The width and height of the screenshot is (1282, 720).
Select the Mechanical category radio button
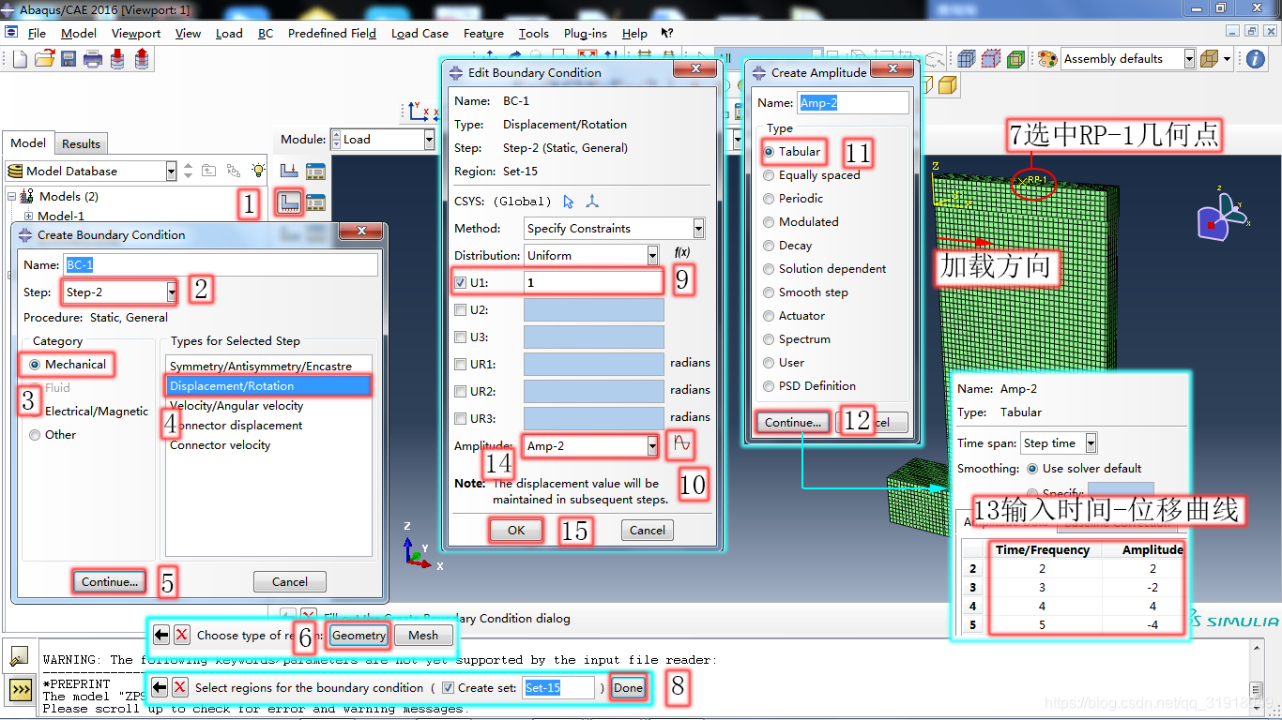point(35,365)
